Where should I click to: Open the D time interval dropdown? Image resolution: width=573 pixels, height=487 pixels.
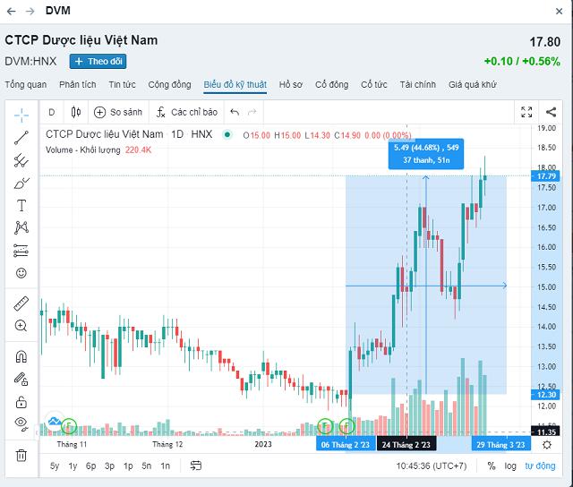[x=51, y=112]
